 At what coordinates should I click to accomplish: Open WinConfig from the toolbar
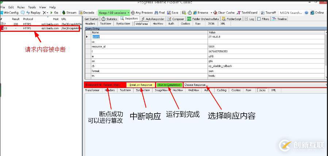[9, 12]
